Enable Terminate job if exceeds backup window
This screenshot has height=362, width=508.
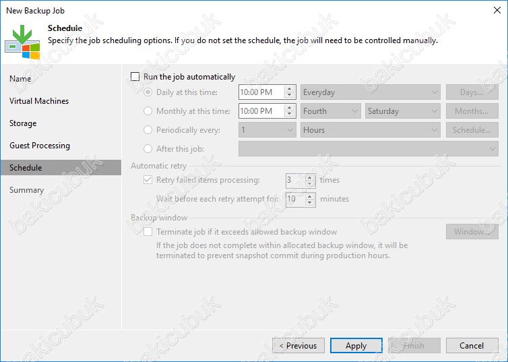click(x=148, y=232)
